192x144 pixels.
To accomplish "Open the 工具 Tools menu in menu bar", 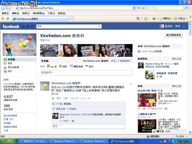I will (51, 13).
